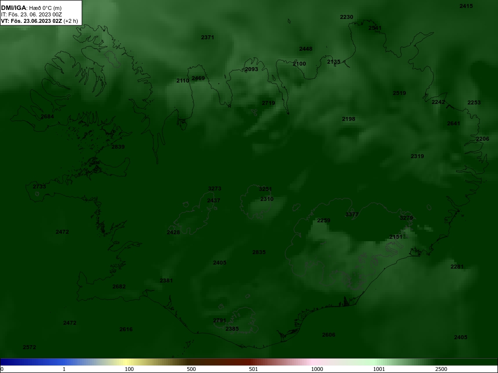Click the 2448 map value
This screenshot has height=373, width=498.
point(306,49)
